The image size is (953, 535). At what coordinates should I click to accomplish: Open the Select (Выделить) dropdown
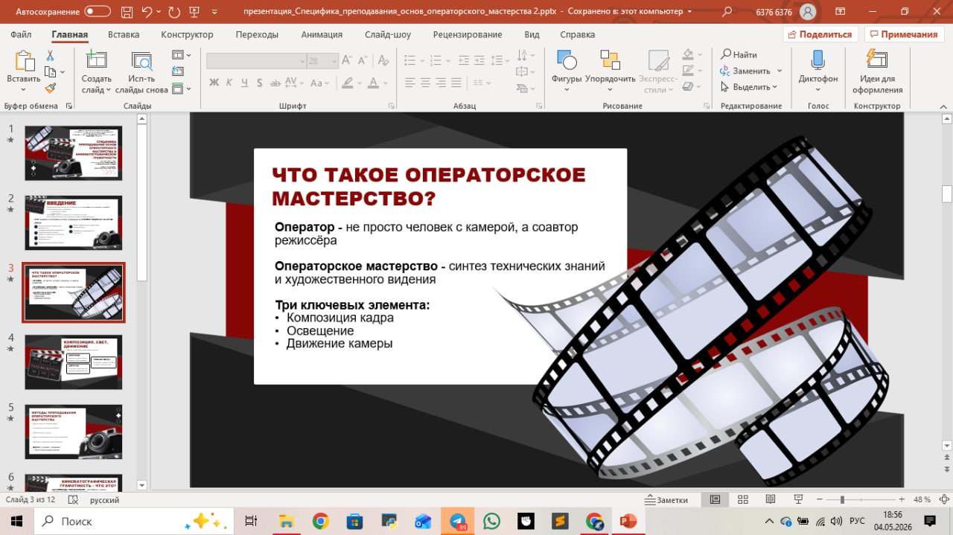(750, 87)
